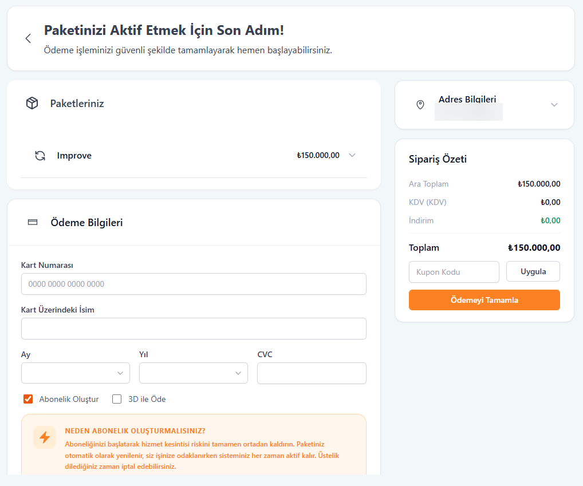The height and width of the screenshot is (486, 583).
Task: Click the package box icon beside Paketleriniz
Action: click(32, 104)
